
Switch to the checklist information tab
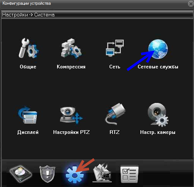coord(130,174)
